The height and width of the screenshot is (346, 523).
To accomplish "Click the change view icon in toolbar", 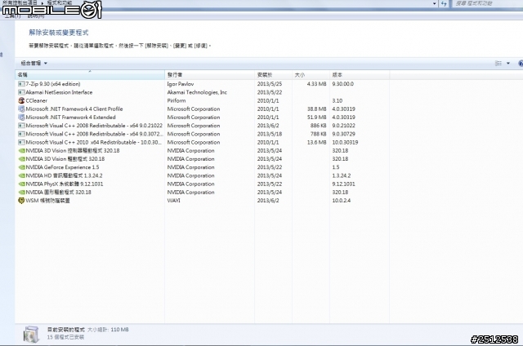I will tap(498, 64).
